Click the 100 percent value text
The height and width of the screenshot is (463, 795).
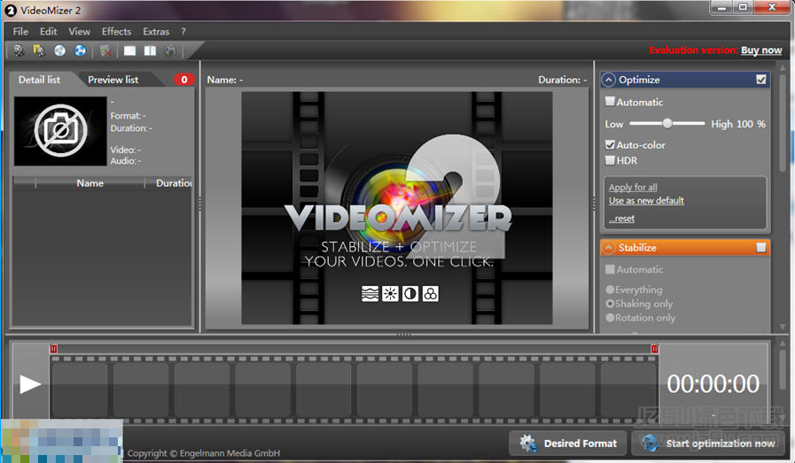pos(751,124)
